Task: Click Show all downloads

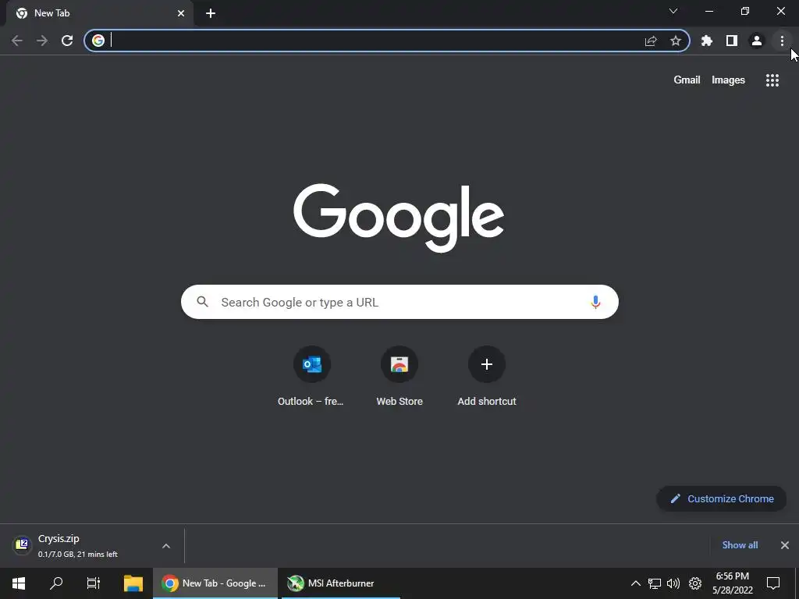Action: pyautogui.click(x=740, y=545)
